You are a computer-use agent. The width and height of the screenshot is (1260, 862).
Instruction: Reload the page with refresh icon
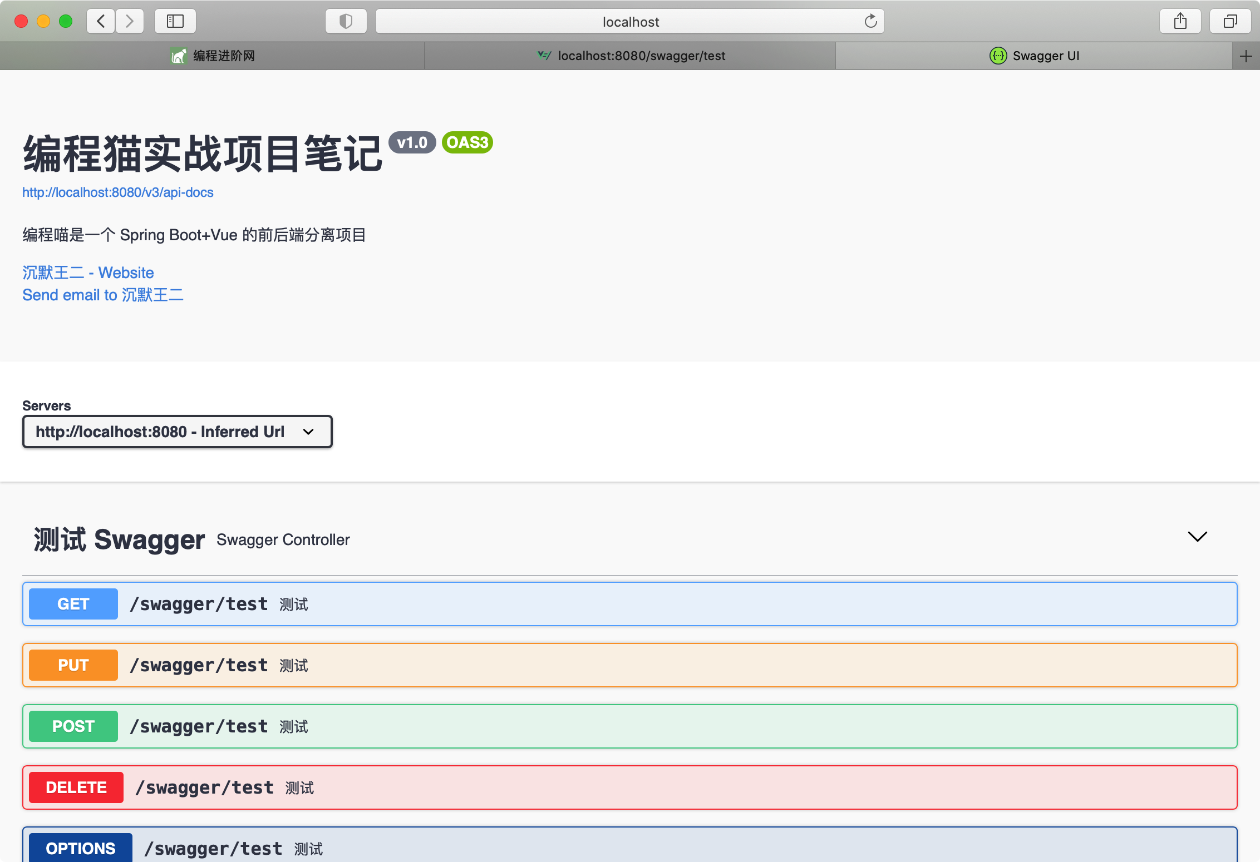coord(870,22)
